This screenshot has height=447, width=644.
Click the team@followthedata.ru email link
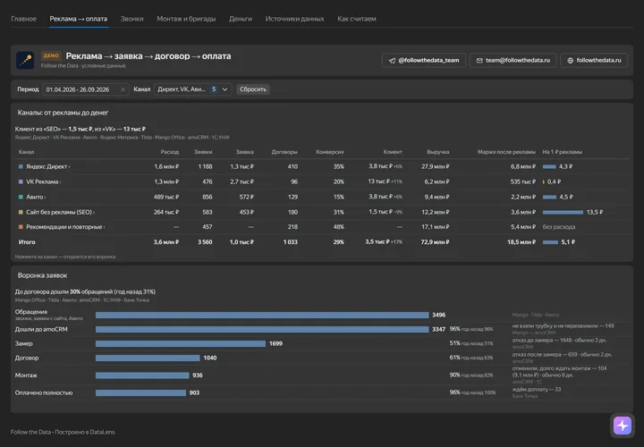(513, 60)
